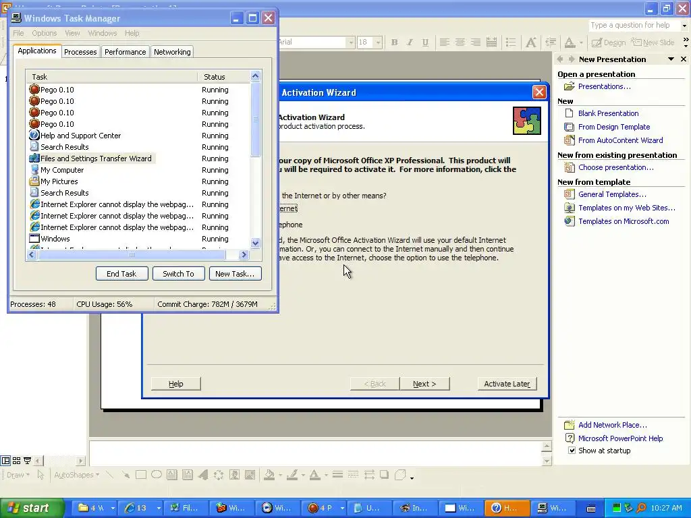Open the Help taskbar button highlighted orange
Viewport: 691px width, 518px height.
point(506,508)
